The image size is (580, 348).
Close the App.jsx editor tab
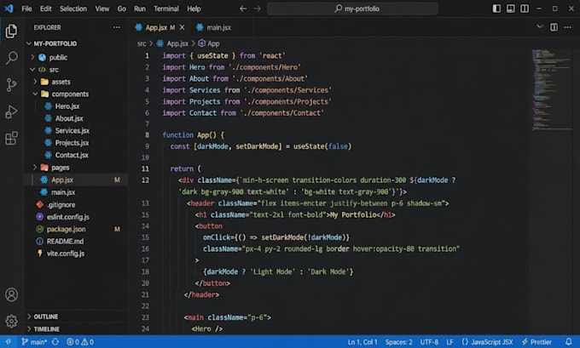[x=182, y=27]
